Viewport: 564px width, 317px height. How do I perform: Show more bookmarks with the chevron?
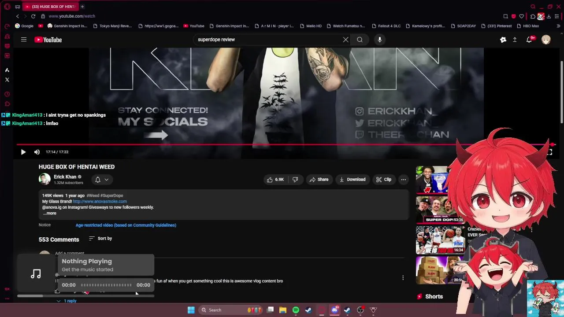pyautogui.click(x=558, y=26)
